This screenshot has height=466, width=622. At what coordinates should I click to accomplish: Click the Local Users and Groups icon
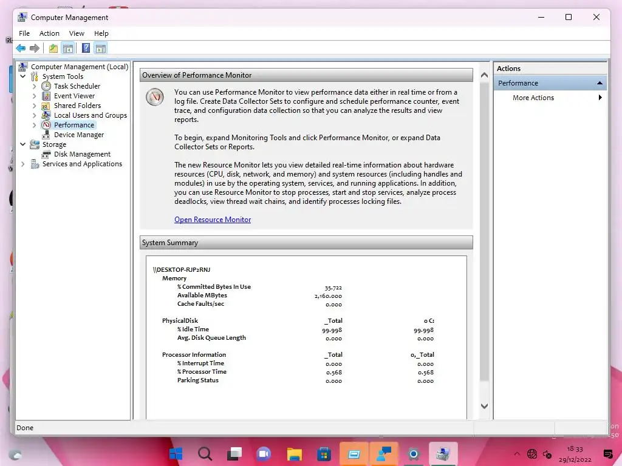tap(46, 115)
